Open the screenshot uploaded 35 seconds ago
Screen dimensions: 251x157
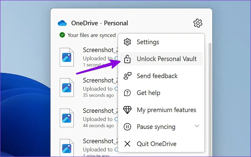pos(67,88)
